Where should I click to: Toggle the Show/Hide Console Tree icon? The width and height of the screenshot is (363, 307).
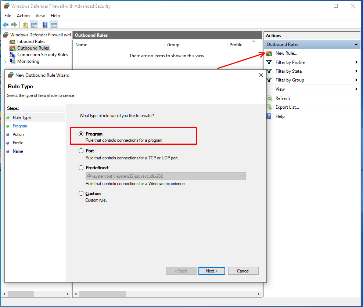[x=34, y=25]
